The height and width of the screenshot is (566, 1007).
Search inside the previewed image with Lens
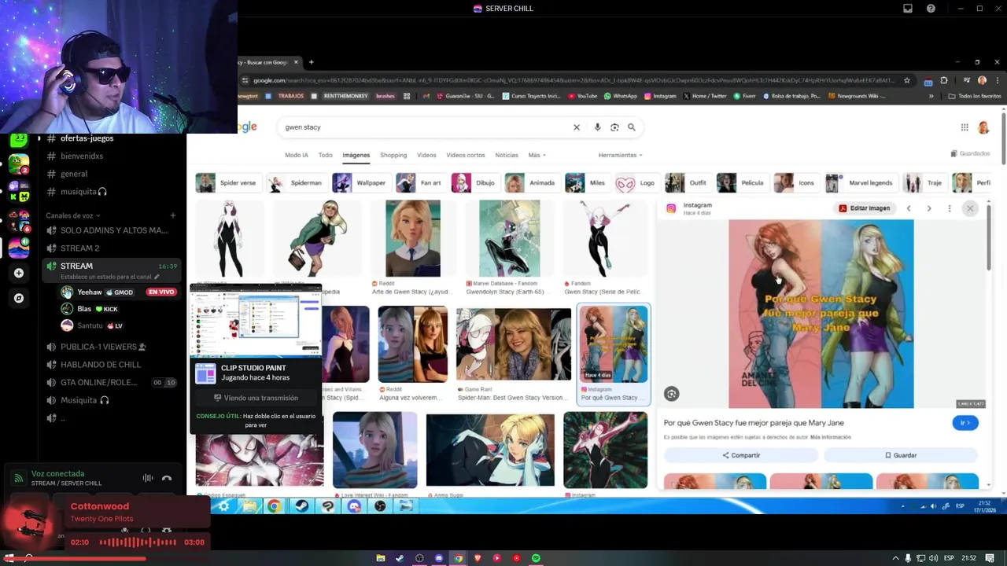671,394
